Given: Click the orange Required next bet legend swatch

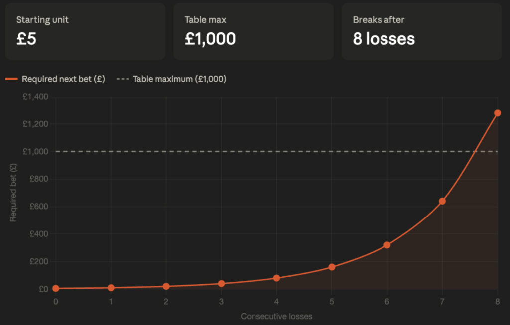Looking at the screenshot, I should pyautogui.click(x=11, y=79).
